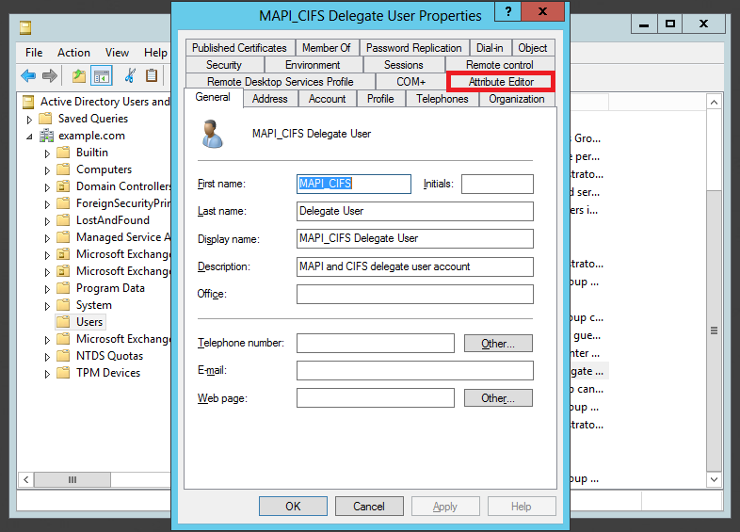Click the Apply button
The image size is (740, 532).
pos(445,506)
